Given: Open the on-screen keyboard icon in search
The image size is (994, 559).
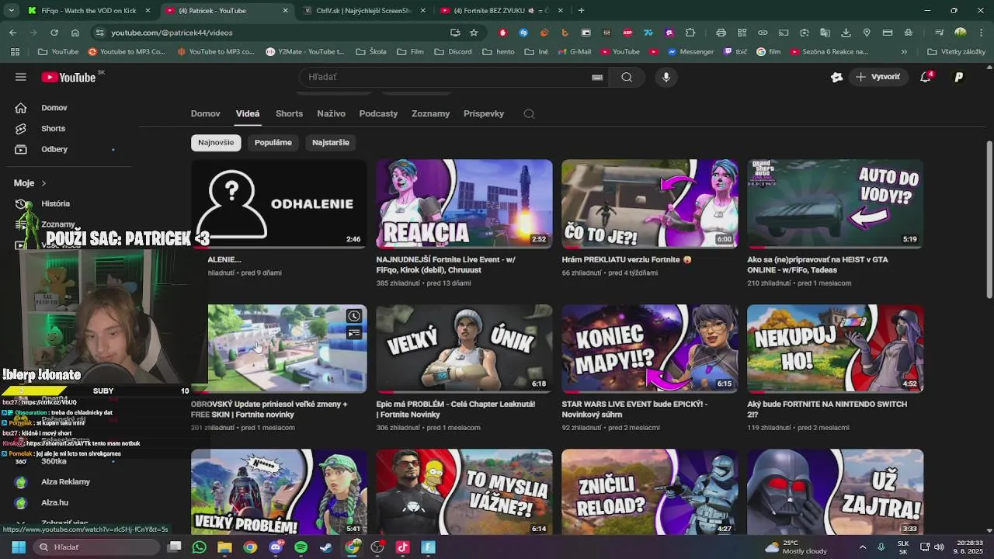Looking at the screenshot, I should [x=597, y=77].
